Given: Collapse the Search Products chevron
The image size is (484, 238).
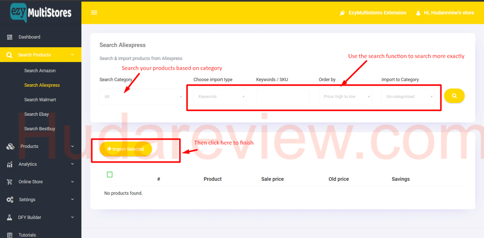Looking at the screenshot, I should [72, 55].
